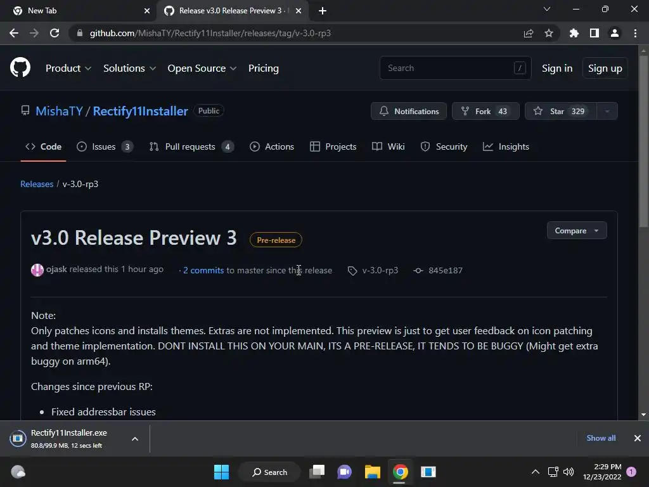Click Show all downloads

(x=601, y=438)
